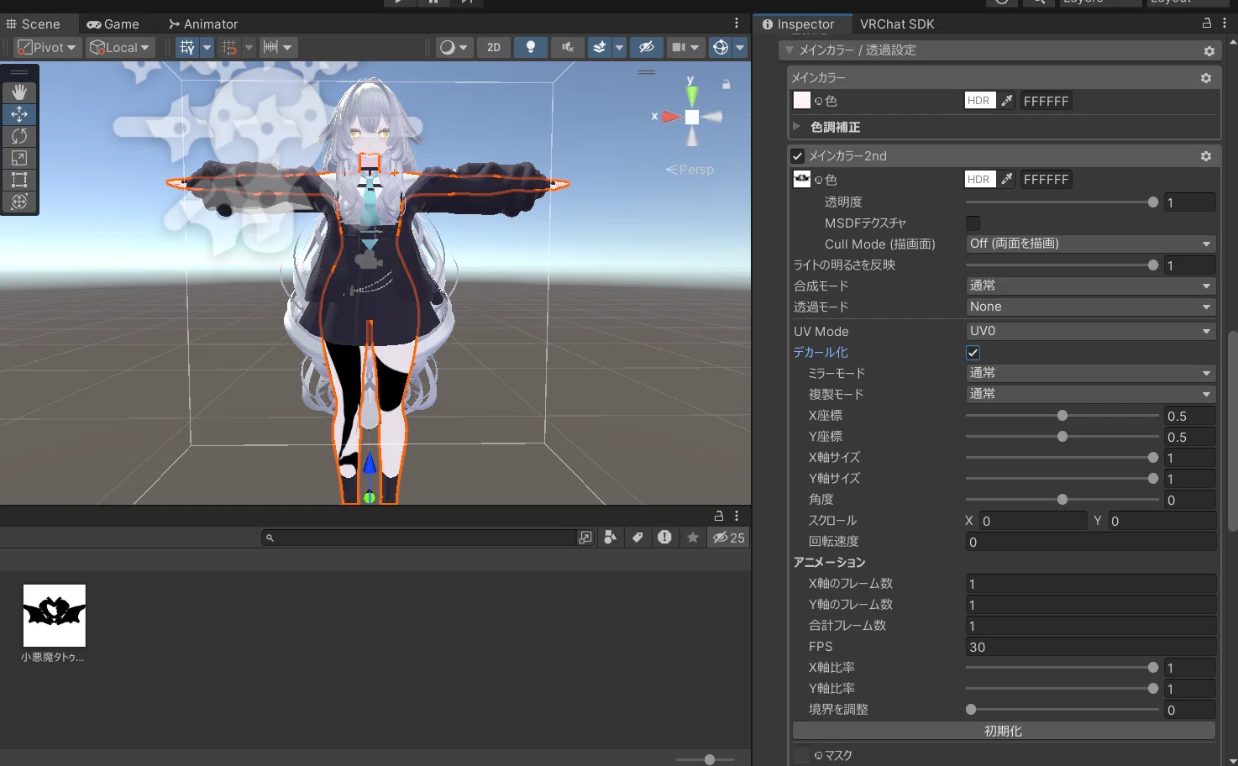Image resolution: width=1238 pixels, height=766 pixels.
Task: Pick main color with the 色 eyedropper
Action: pos(1006,101)
